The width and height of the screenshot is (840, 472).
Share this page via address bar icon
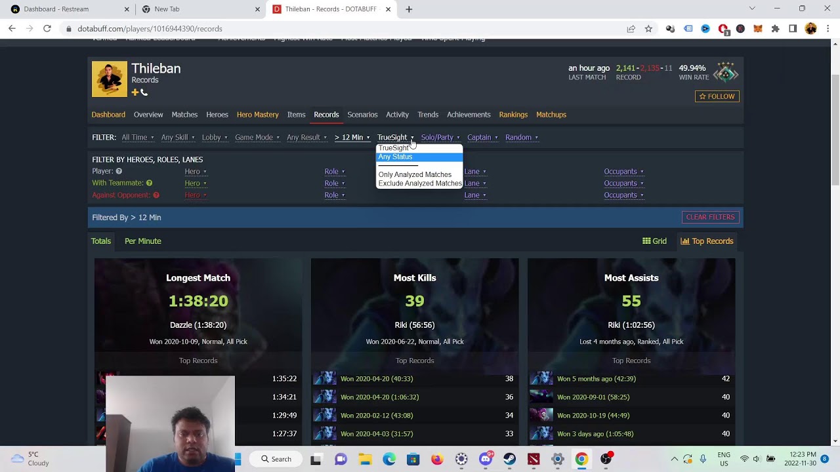tap(631, 29)
